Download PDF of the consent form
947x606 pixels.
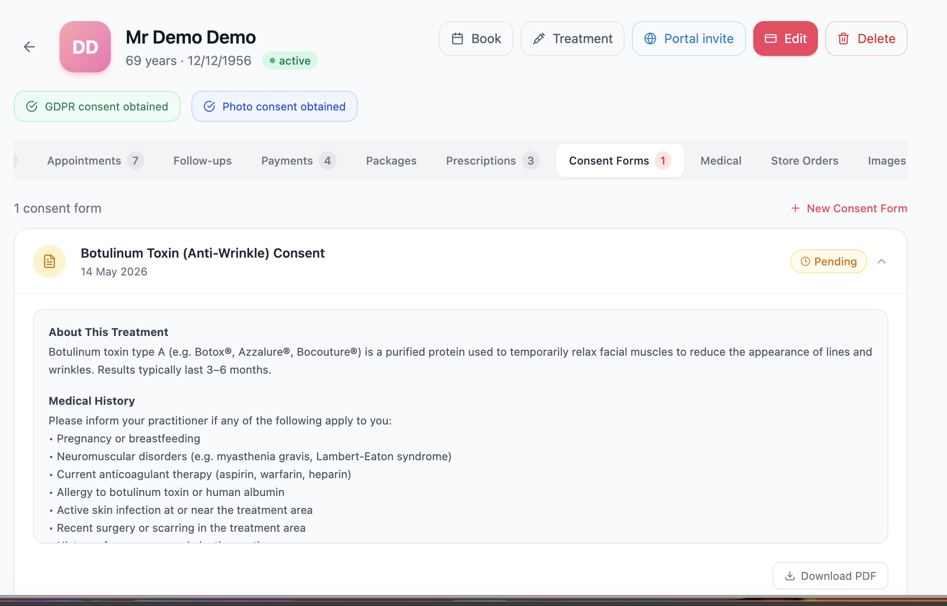click(830, 576)
